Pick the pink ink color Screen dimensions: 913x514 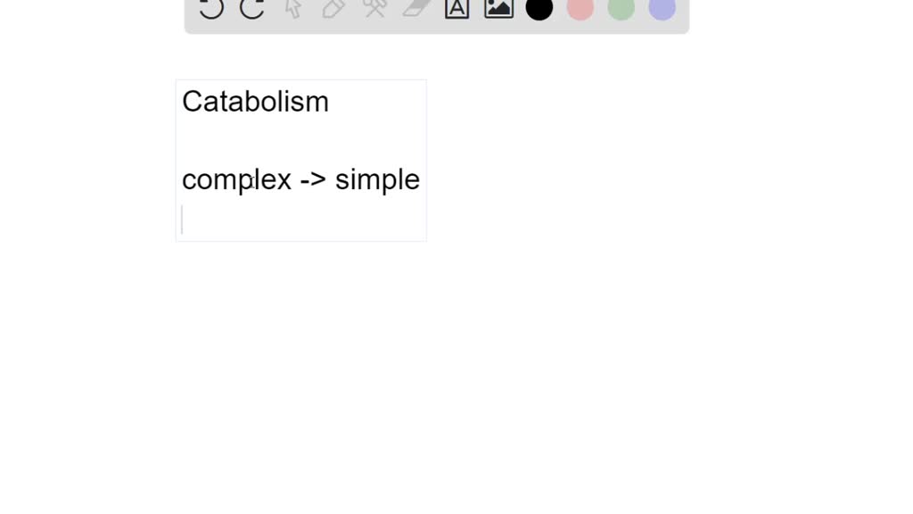point(580,9)
